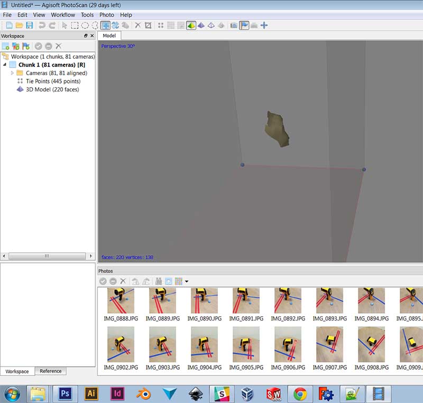Open the Help menu
This screenshot has width=423, height=403.
tap(126, 15)
